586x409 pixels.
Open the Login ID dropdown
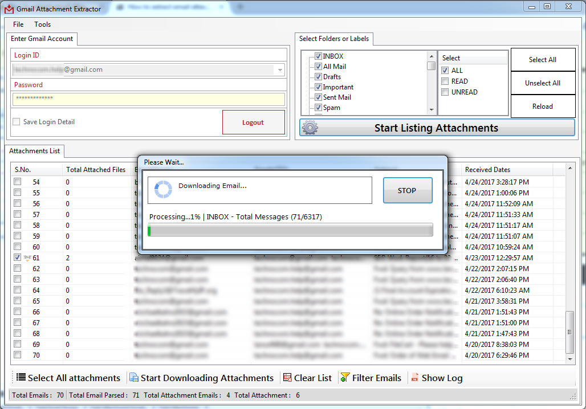(280, 70)
